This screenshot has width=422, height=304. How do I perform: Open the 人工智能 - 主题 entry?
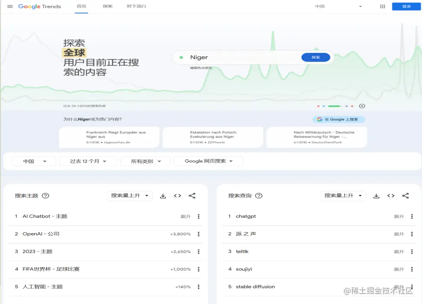coord(42,287)
